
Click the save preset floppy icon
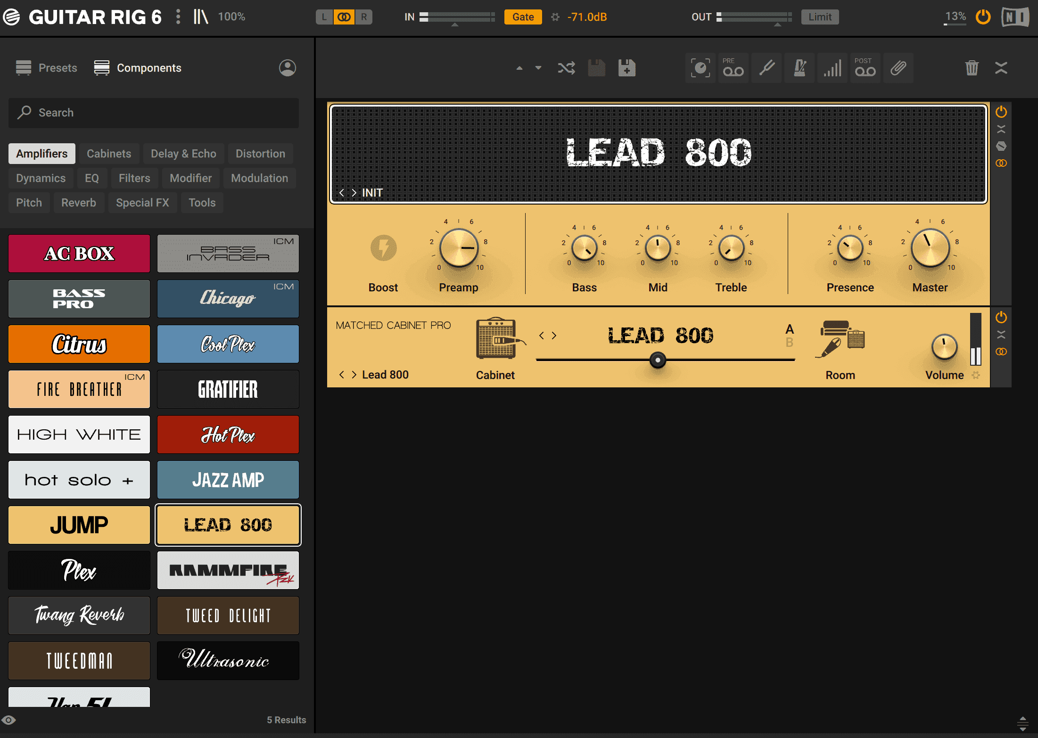[x=596, y=68]
